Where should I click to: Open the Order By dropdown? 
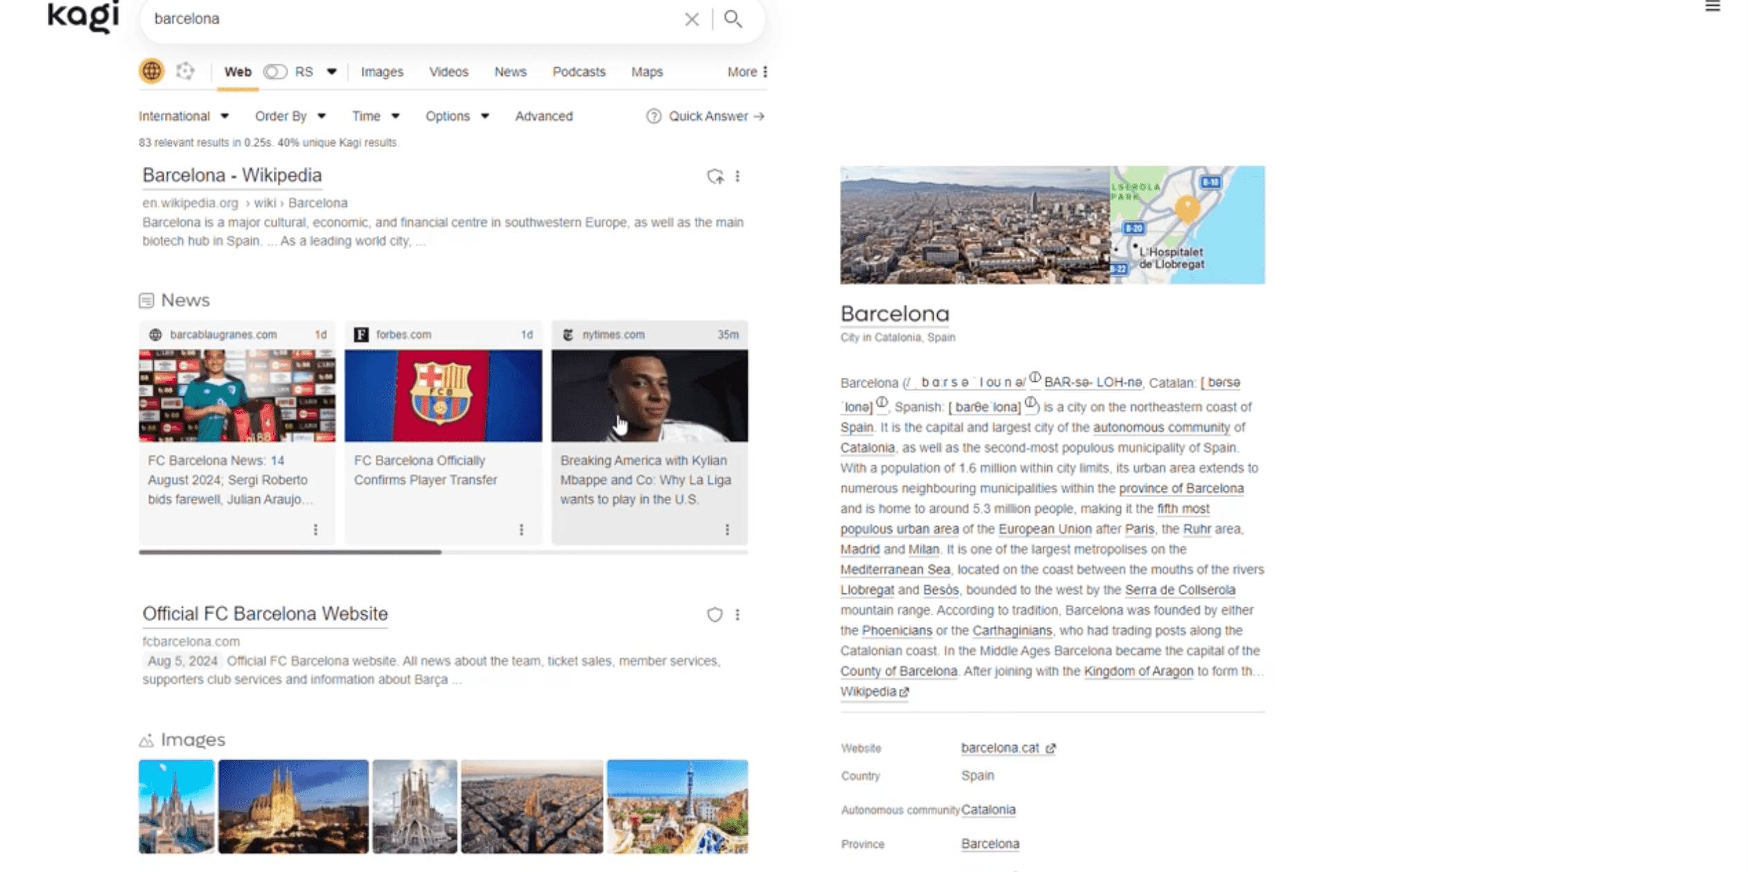pyautogui.click(x=290, y=116)
